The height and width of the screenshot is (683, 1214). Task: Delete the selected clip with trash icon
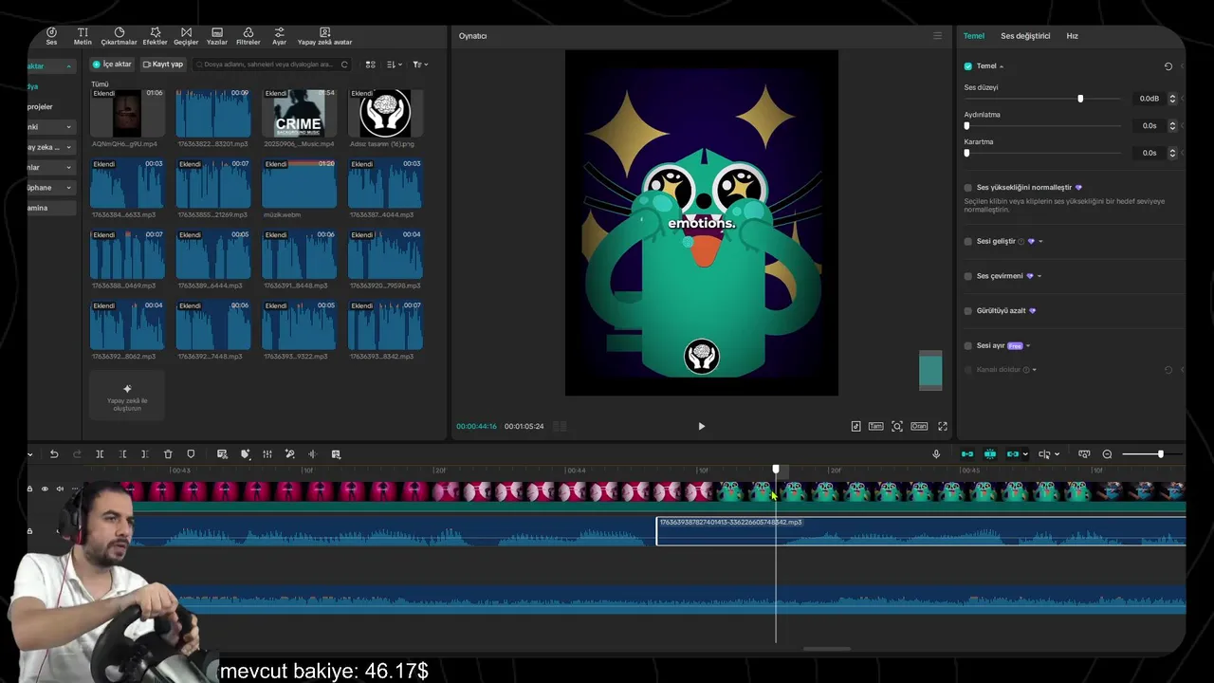[168, 454]
